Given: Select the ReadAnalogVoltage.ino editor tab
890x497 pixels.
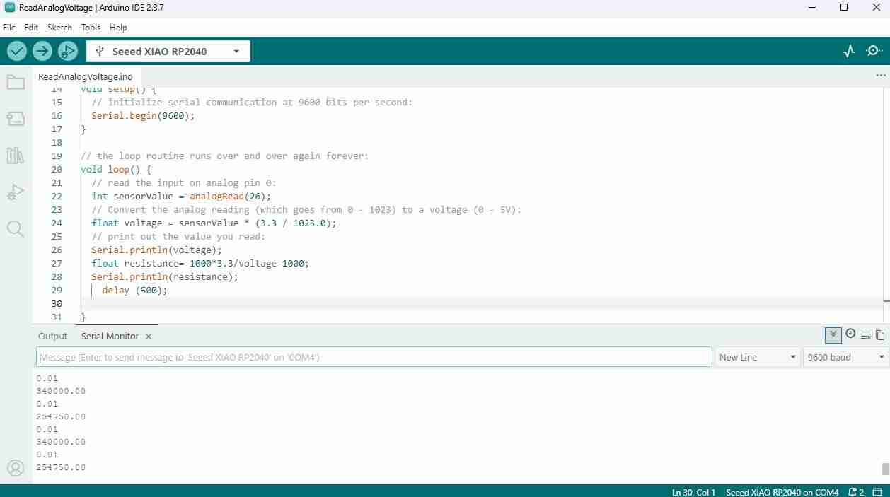Looking at the screenshot, I should pos(85,76).
